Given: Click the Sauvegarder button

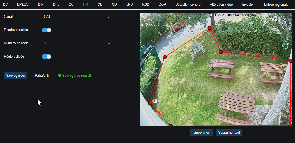Looking at the screenshot, I should click(x=16, y=75).
